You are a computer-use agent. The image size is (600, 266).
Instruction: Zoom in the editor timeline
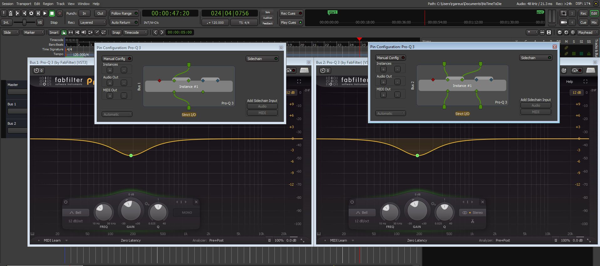point(566,33)
